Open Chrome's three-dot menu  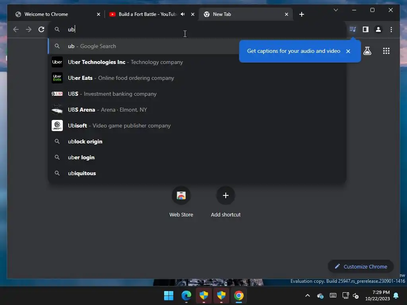point(391,29)
